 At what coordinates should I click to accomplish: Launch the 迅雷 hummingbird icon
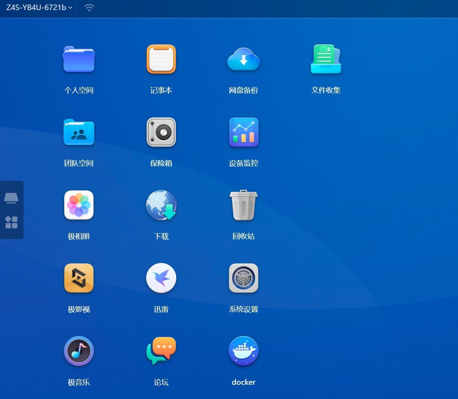pos(161,278)
